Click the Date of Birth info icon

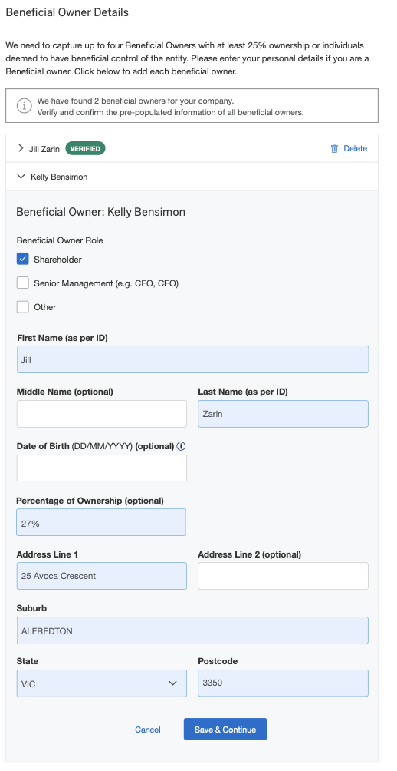[181, 446]
